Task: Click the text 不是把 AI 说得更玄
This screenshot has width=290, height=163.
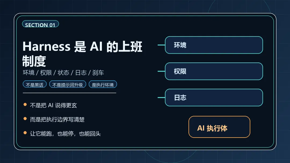Action: pyautogui.click(x=53, y=105)
